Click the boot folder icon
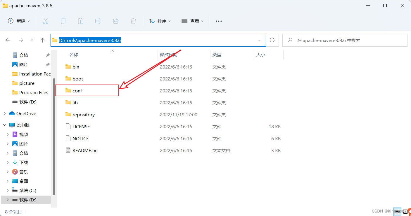This screenshot has width=411, height=216. (68, 79)
